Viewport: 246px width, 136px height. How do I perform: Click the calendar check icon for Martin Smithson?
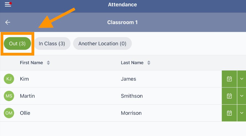[x=229, y=96]
